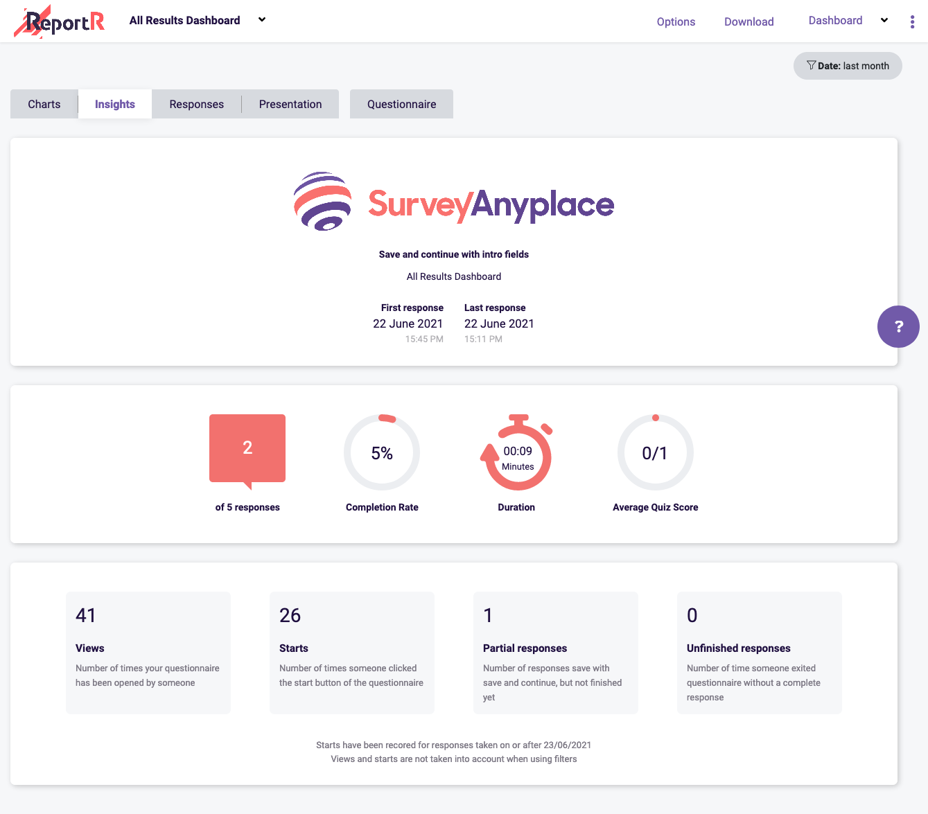Select the Partial responses stat card
Screen dimensions: 928x814
pyautogui.click(x=555, y=652)
